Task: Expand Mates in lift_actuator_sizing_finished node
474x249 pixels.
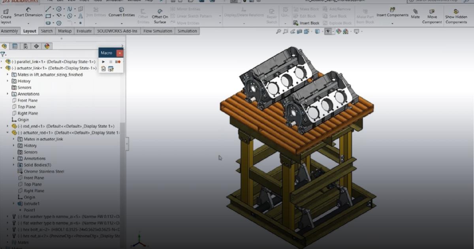Action: pos(8,75)
